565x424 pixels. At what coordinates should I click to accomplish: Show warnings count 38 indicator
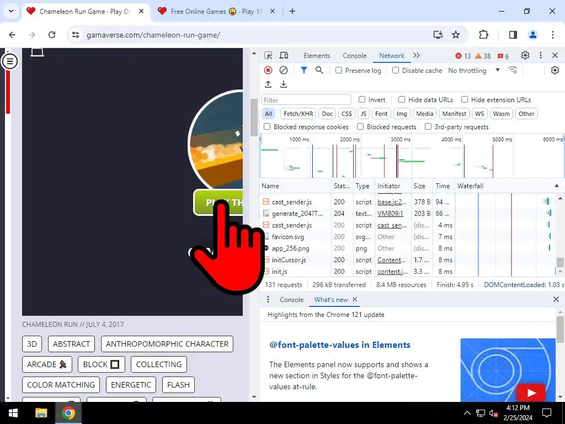[x=483, y=56]
